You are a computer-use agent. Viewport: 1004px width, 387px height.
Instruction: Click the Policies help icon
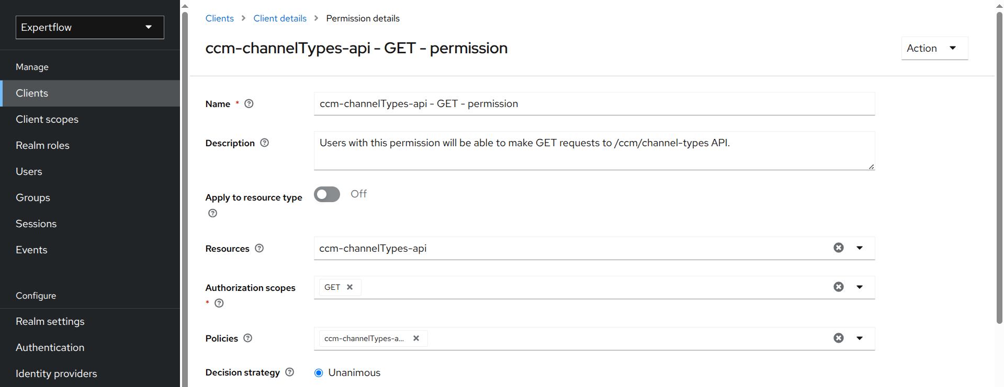pos(248,338)
